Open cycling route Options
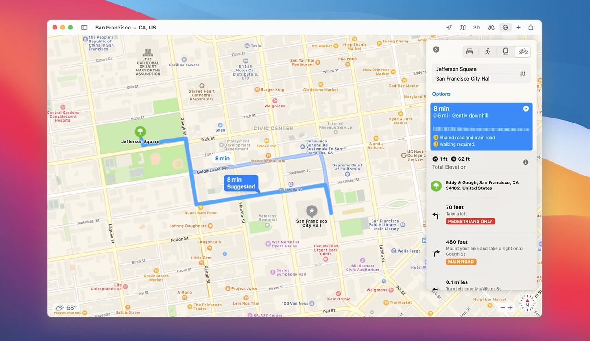Screen dimensions: 590x341 [x=441, y=94]
